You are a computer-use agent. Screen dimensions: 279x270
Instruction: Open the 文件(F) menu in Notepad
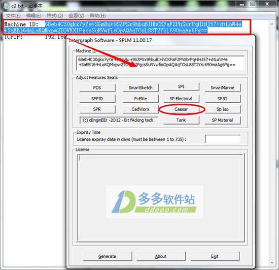pyautogui.click(x=13, y=16)
